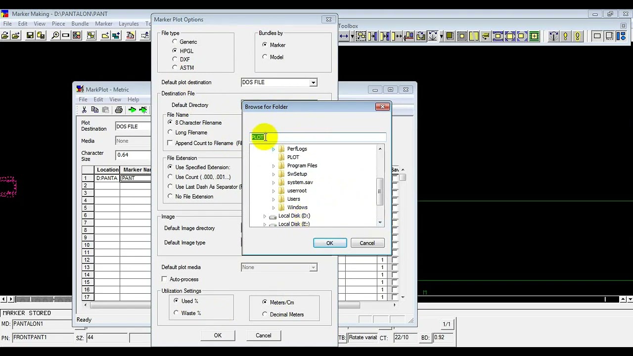Click the olive filled square icon in Toolbox
This screenshot has width=633, height=356.
[450, 36]
